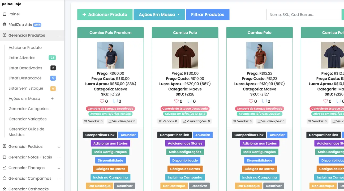Click the Camisa Polo Premium card title
344x191 pixels.
(110, 33)
